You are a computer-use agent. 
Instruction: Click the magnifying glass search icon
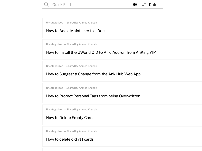point(46,5)
